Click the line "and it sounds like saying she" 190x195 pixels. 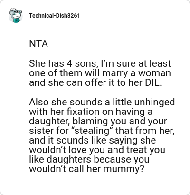click(93, 141)
